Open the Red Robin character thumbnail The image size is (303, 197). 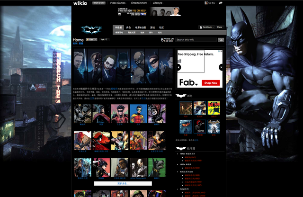pos(120,114)
